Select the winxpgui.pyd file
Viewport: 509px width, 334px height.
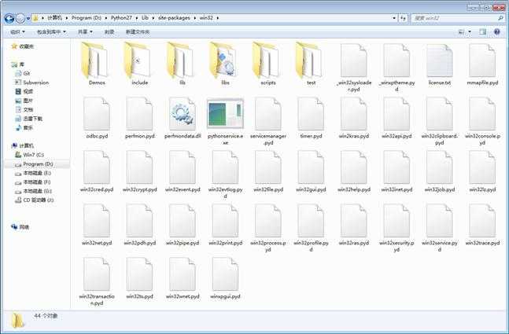(x=225, y=278)
